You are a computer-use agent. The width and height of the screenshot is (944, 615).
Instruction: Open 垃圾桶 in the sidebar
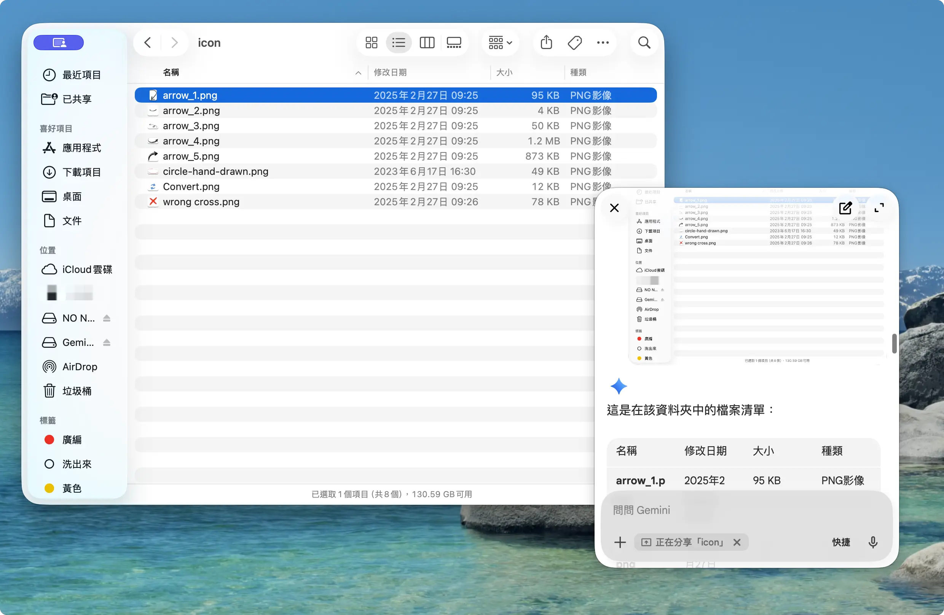(67, 391)
